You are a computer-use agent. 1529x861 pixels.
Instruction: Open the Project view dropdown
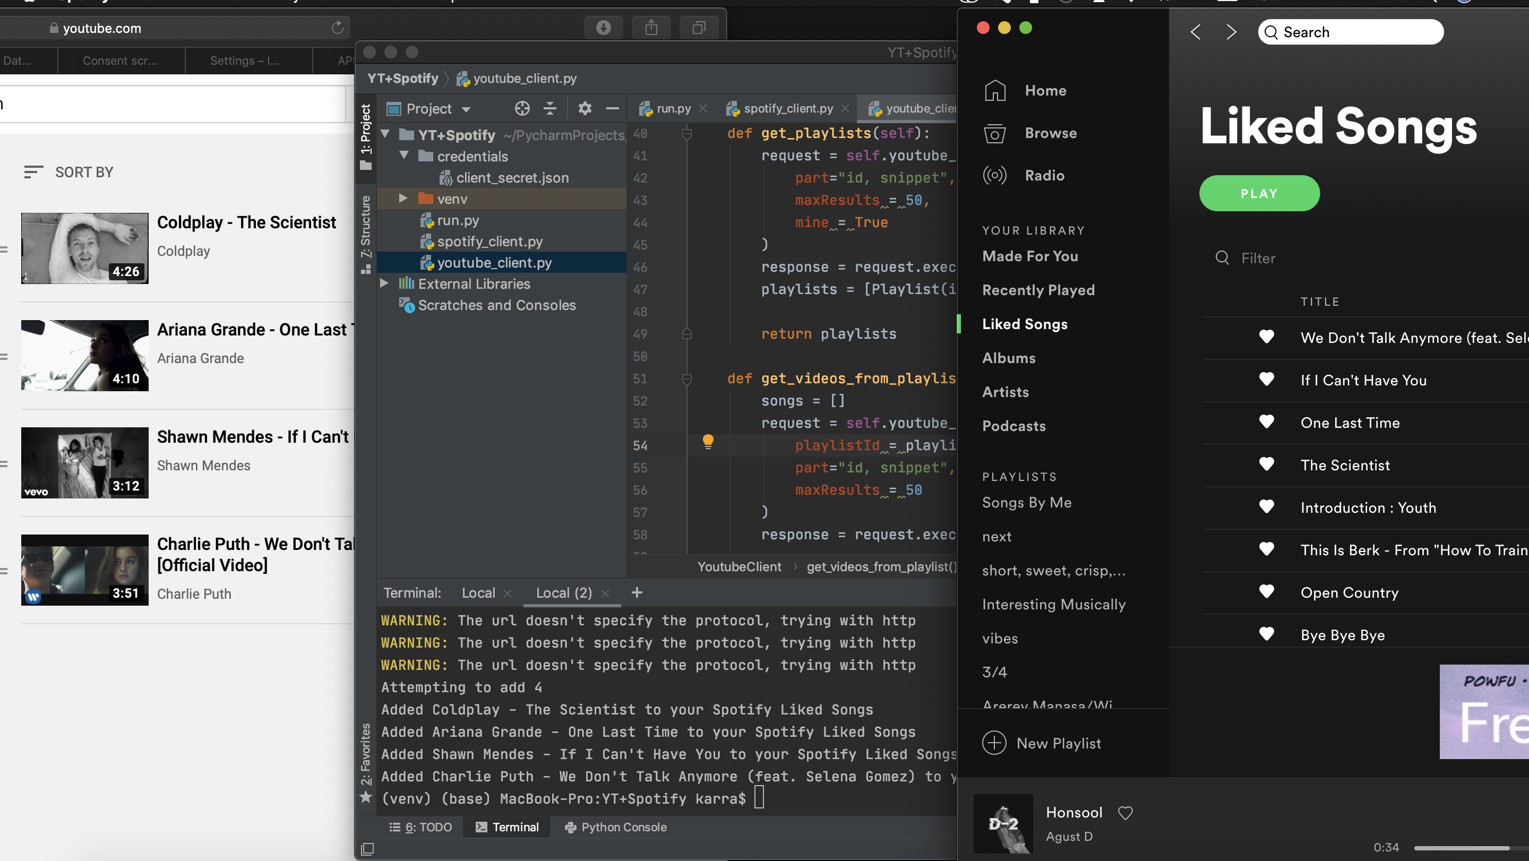(x=467, y=109)
